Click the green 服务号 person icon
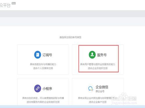This screenshot has width=145, height=108. point(92,55)
